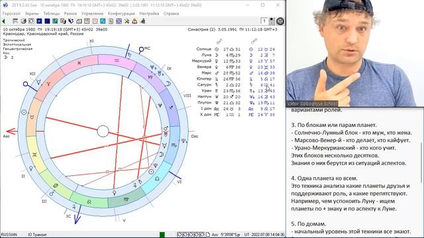Click the spin arrows next to value 1
Image resolution: width=424 pixels, height=238 pixels.
272,21
